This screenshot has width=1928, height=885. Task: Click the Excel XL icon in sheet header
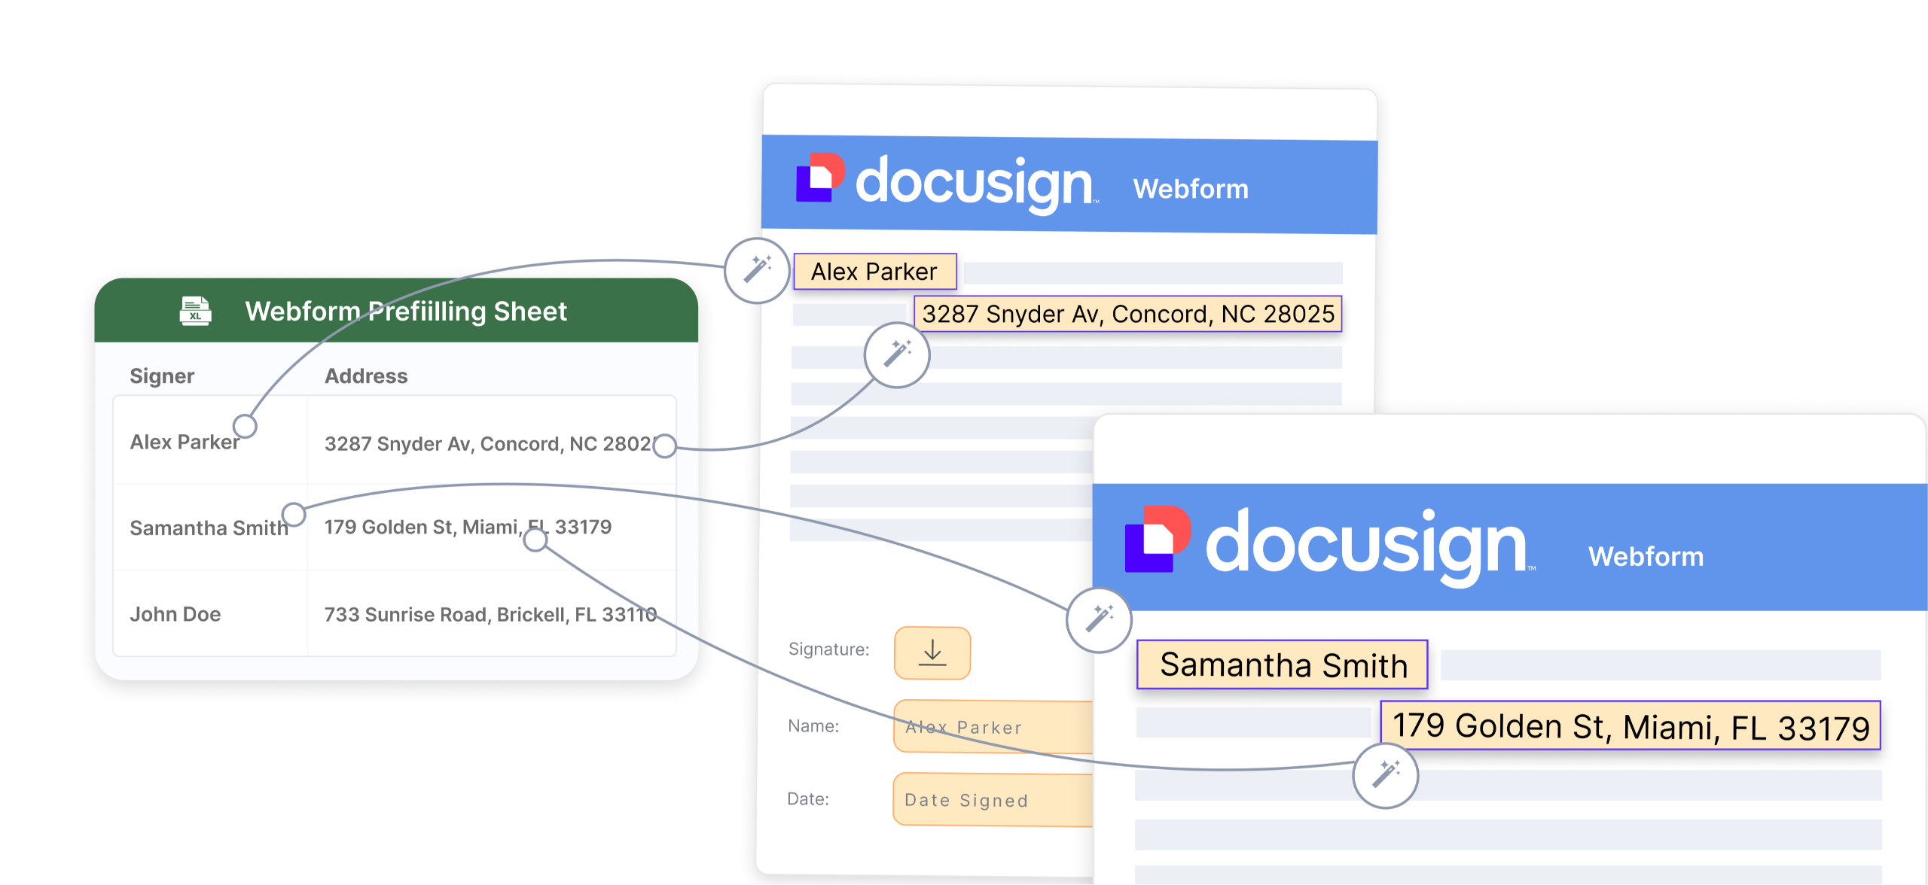[x=195, y=311]
